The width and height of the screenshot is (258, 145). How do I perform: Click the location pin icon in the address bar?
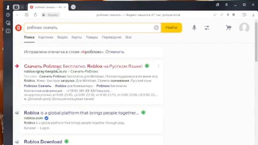click(x=228, y=15)
